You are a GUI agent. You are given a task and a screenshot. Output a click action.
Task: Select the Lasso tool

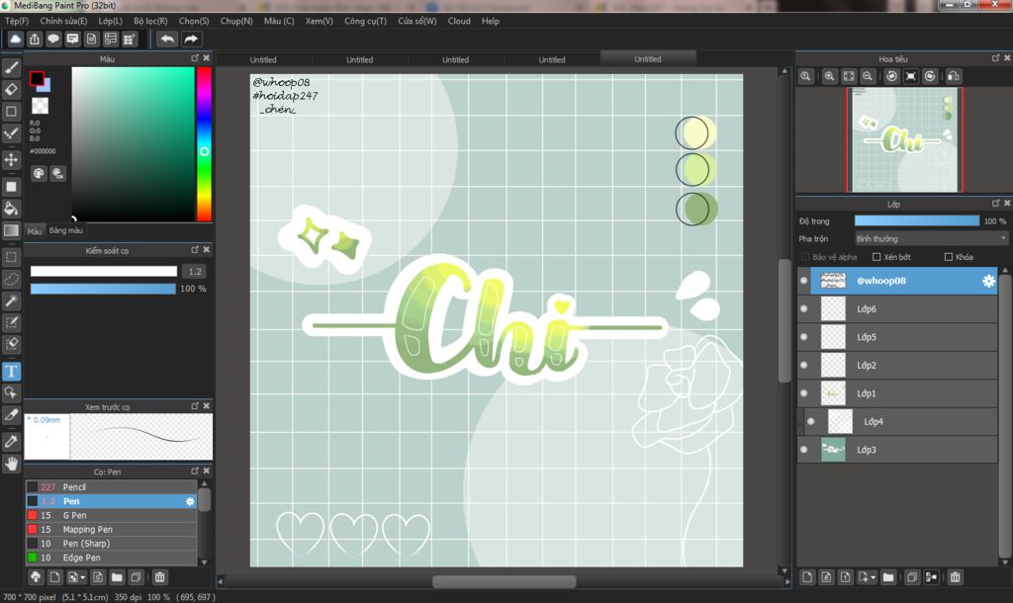tap(11, 279)
